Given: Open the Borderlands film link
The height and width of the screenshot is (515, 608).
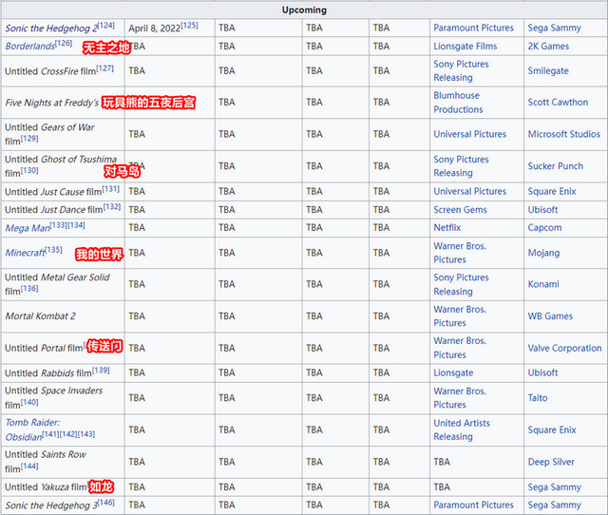Looking at the screenshot, I should [x=30, y=47].
